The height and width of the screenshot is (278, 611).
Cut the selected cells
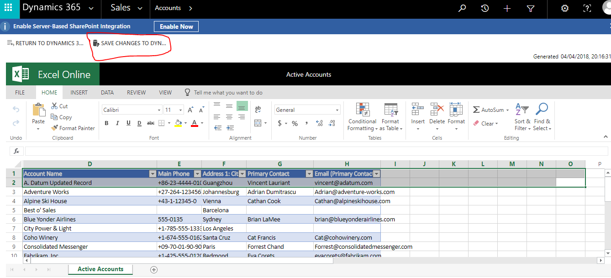coord(59,106)
